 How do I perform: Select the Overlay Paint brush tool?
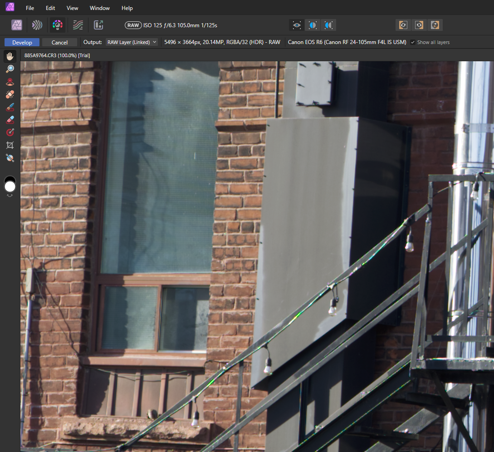(10, 107)
